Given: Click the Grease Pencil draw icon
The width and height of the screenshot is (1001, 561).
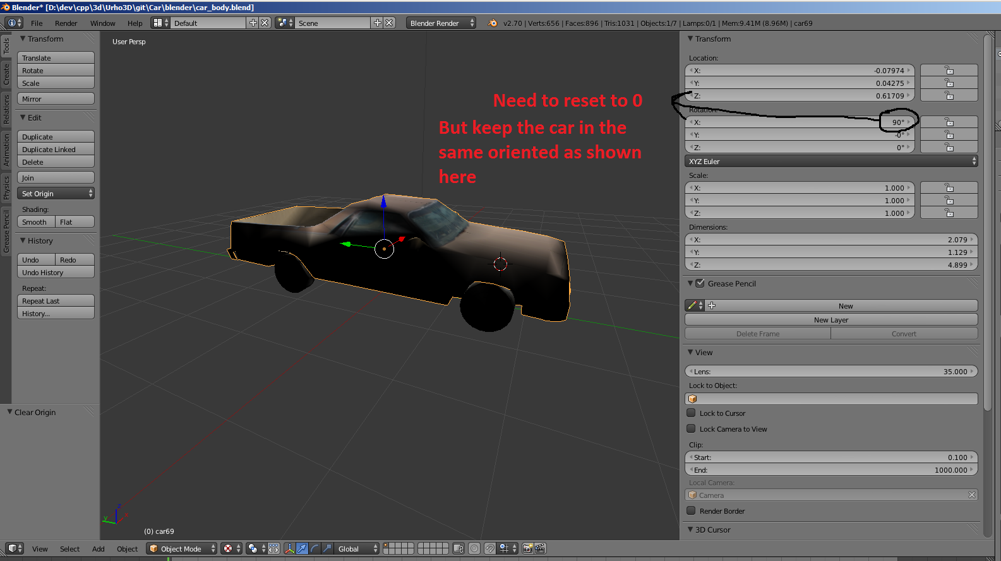Looking at the screenshot, I should point(695,305).
